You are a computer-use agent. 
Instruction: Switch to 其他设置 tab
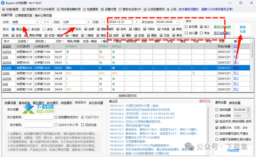[235, 103]
